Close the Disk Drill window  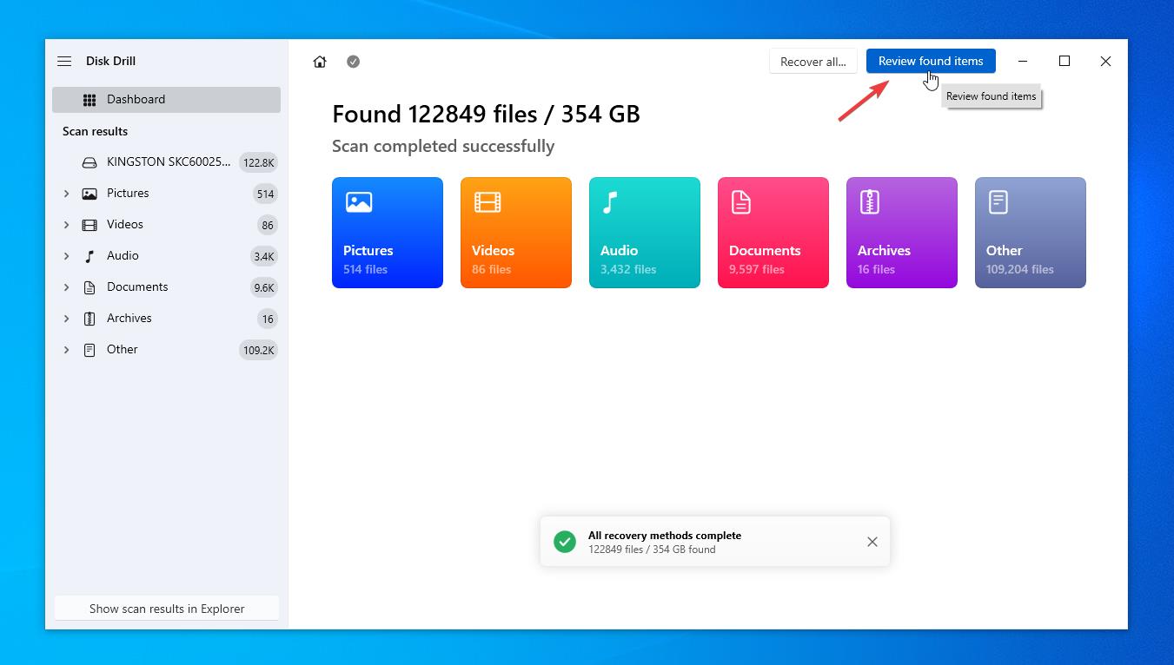[x=1105, y=61]
